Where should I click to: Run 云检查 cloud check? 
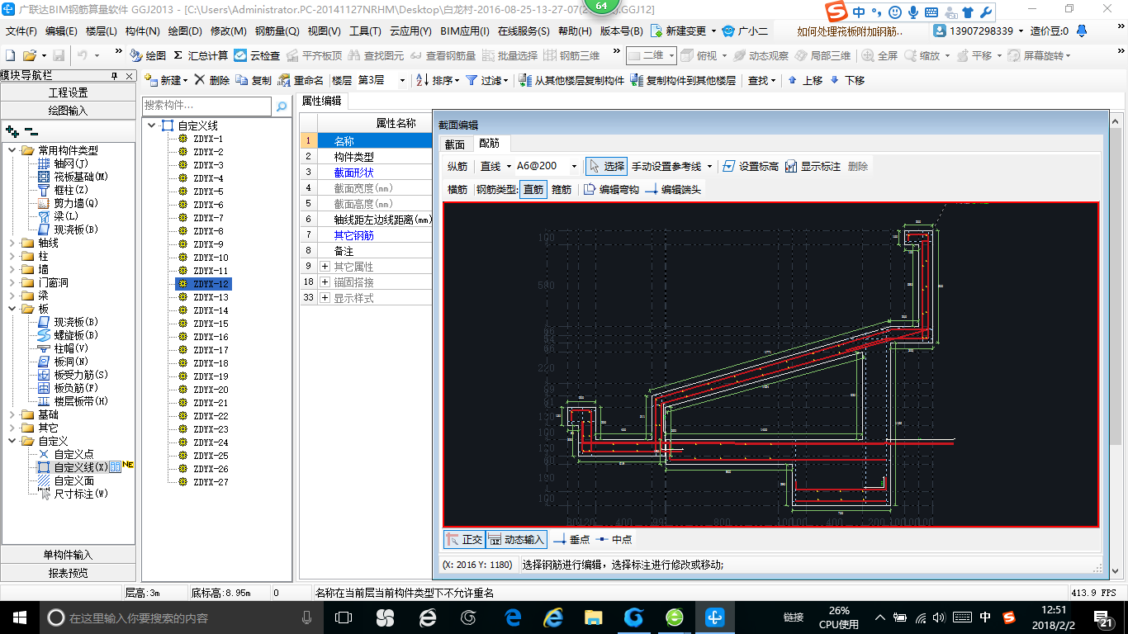(x=257, y=55)
